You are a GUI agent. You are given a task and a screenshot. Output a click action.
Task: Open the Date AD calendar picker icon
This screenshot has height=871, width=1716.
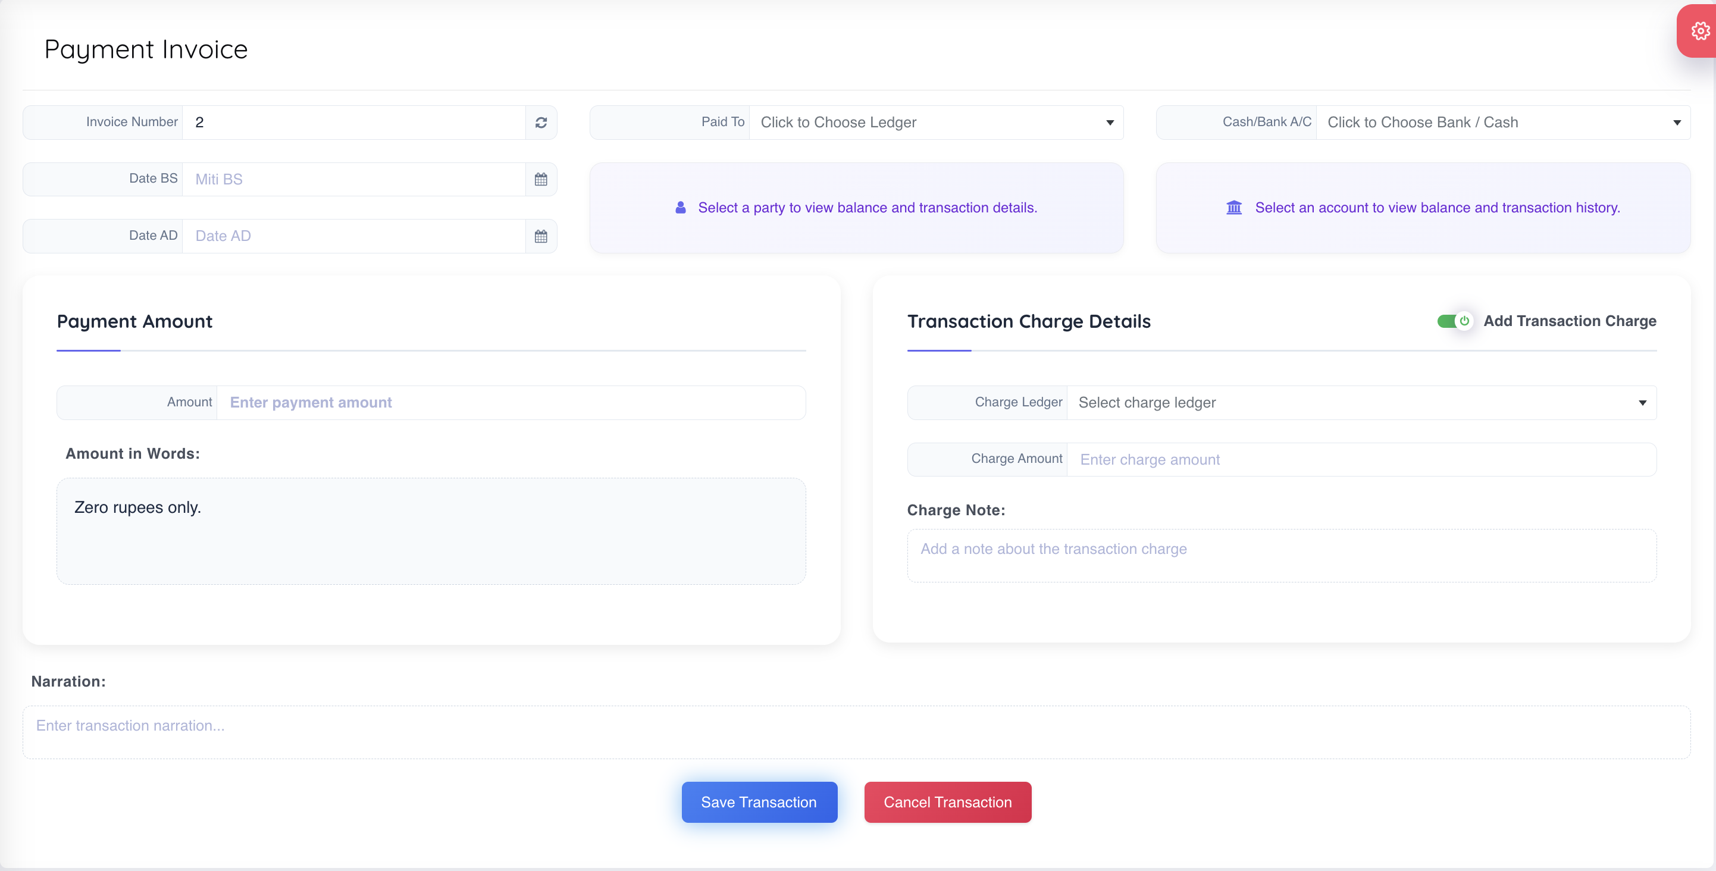[x=541, y=236]
